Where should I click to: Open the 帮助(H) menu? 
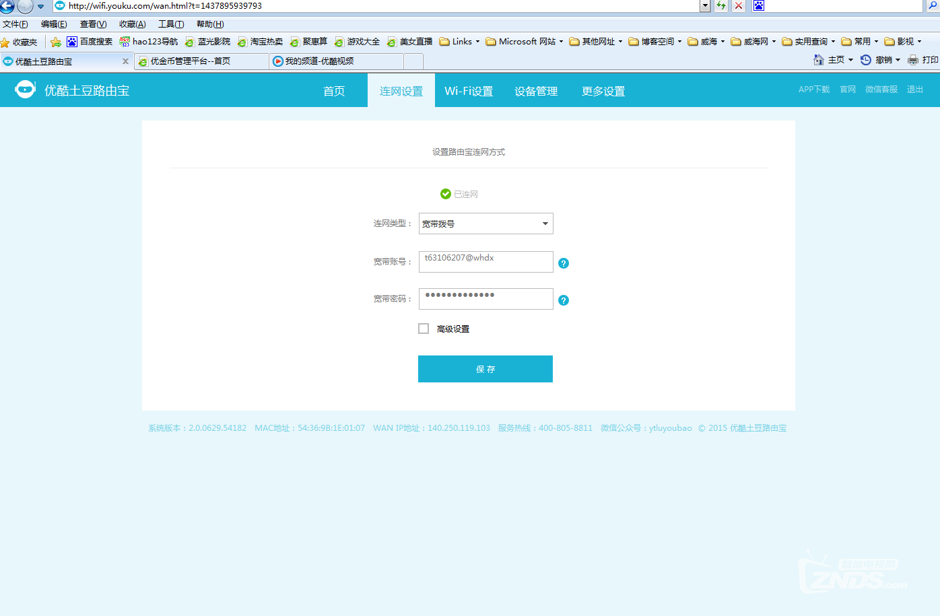(x=210, y=24)
